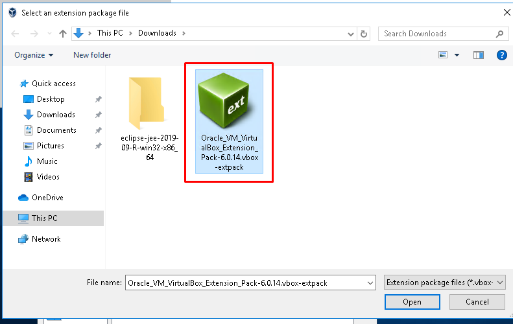Click the pin icon next to Documents
Viewport: 513px width, 324px height.
click(x=98, y=130)
